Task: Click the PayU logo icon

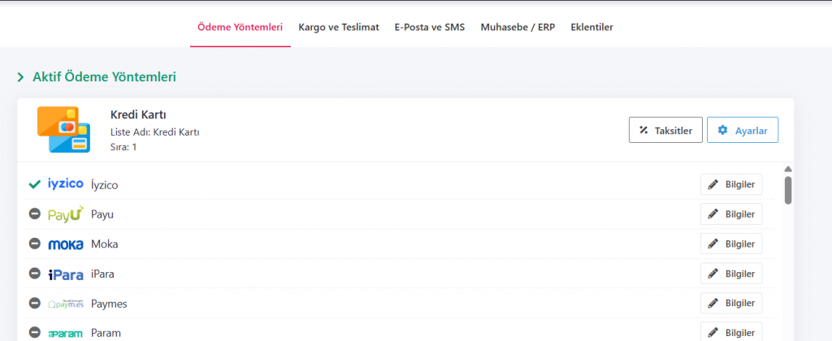Action: click(66, 214)
